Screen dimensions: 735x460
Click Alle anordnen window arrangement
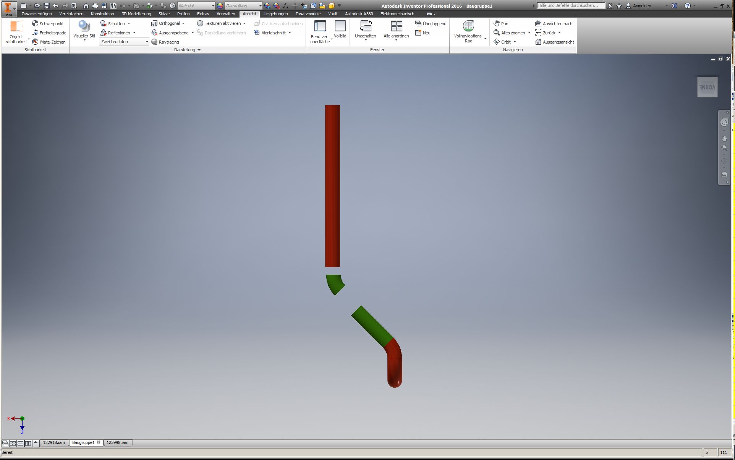tap(396, 27)
